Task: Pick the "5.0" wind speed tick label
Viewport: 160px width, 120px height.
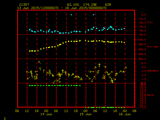Action: [x=143, y=63]
